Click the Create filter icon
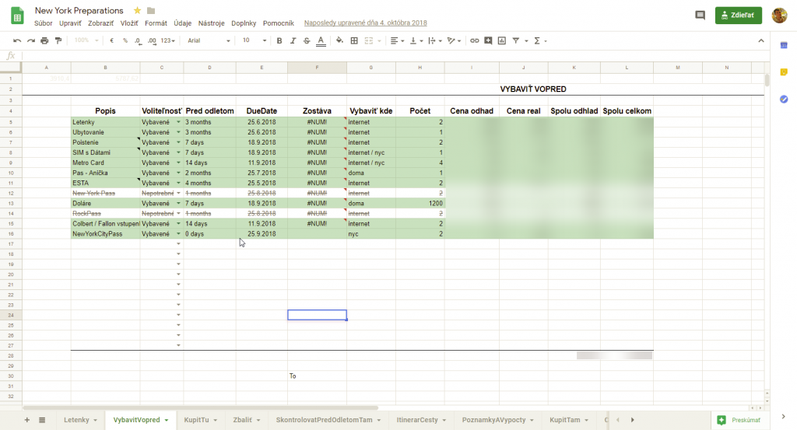 coord(515,40)
